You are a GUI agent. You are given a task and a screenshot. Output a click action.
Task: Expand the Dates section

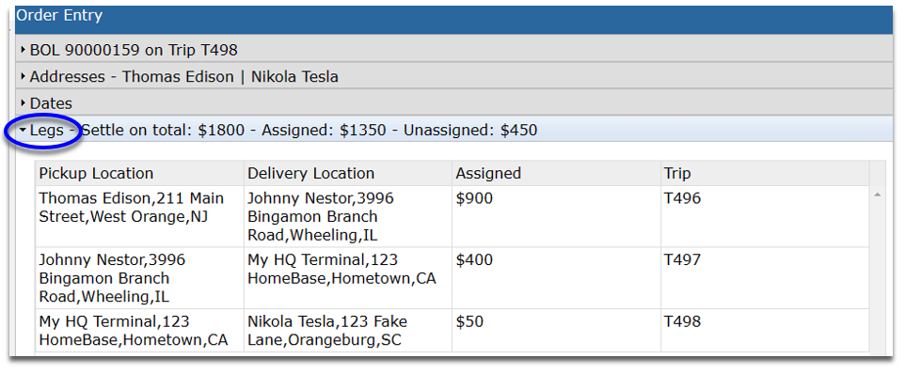point(453,103)
